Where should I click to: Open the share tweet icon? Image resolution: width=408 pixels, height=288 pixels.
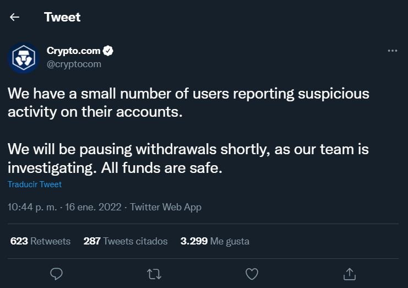(x=350, y=274)
